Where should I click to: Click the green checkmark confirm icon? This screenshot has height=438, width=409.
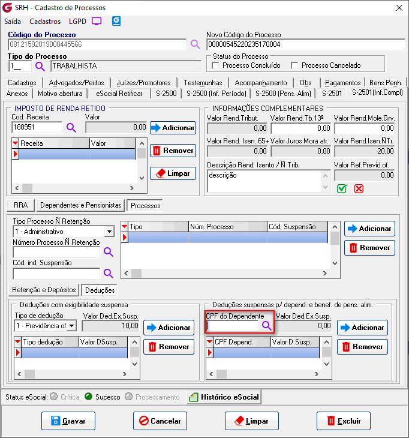tap(342, 188)
